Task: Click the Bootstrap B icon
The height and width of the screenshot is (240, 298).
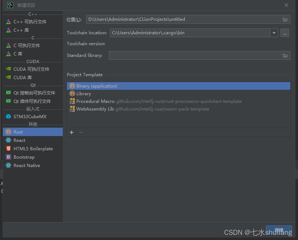Action: click(8, 157)
